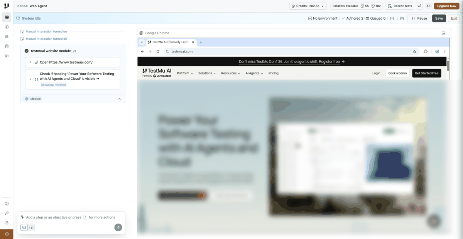The width and height of the screenshot is (463, 239).
Task: Click the Get Started Free button
Action: [427, 73]
